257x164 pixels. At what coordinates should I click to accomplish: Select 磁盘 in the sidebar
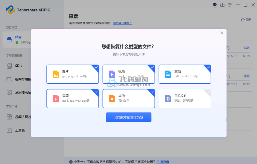17,40
